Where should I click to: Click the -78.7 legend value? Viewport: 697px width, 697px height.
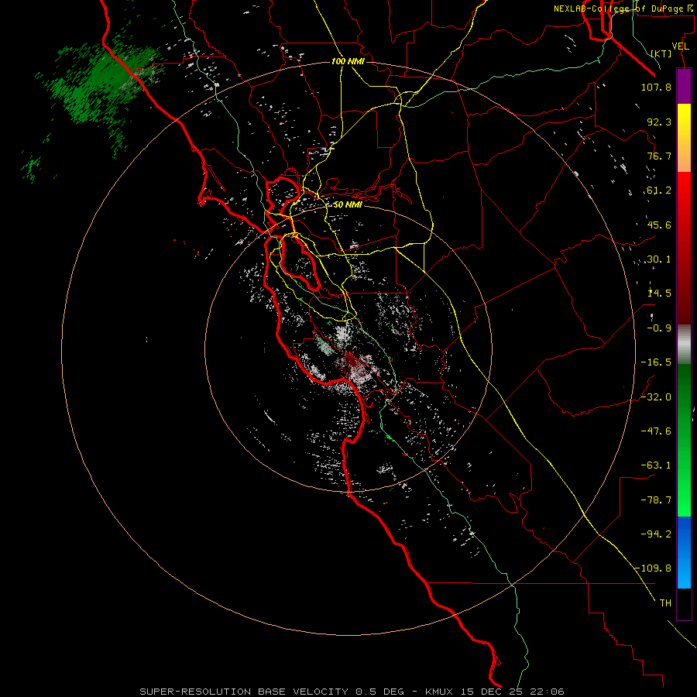656,500
